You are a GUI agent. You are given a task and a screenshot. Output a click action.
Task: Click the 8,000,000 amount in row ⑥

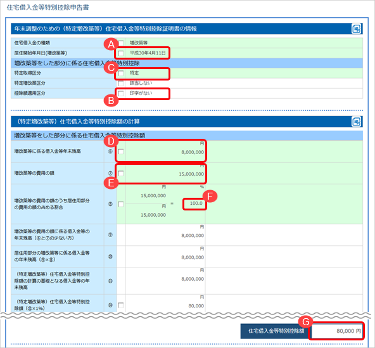(x=193, y=152)
